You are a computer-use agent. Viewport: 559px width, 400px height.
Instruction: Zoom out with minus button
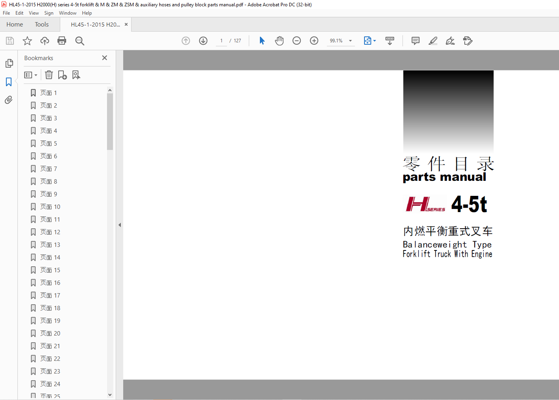click(x=297, y=41)
